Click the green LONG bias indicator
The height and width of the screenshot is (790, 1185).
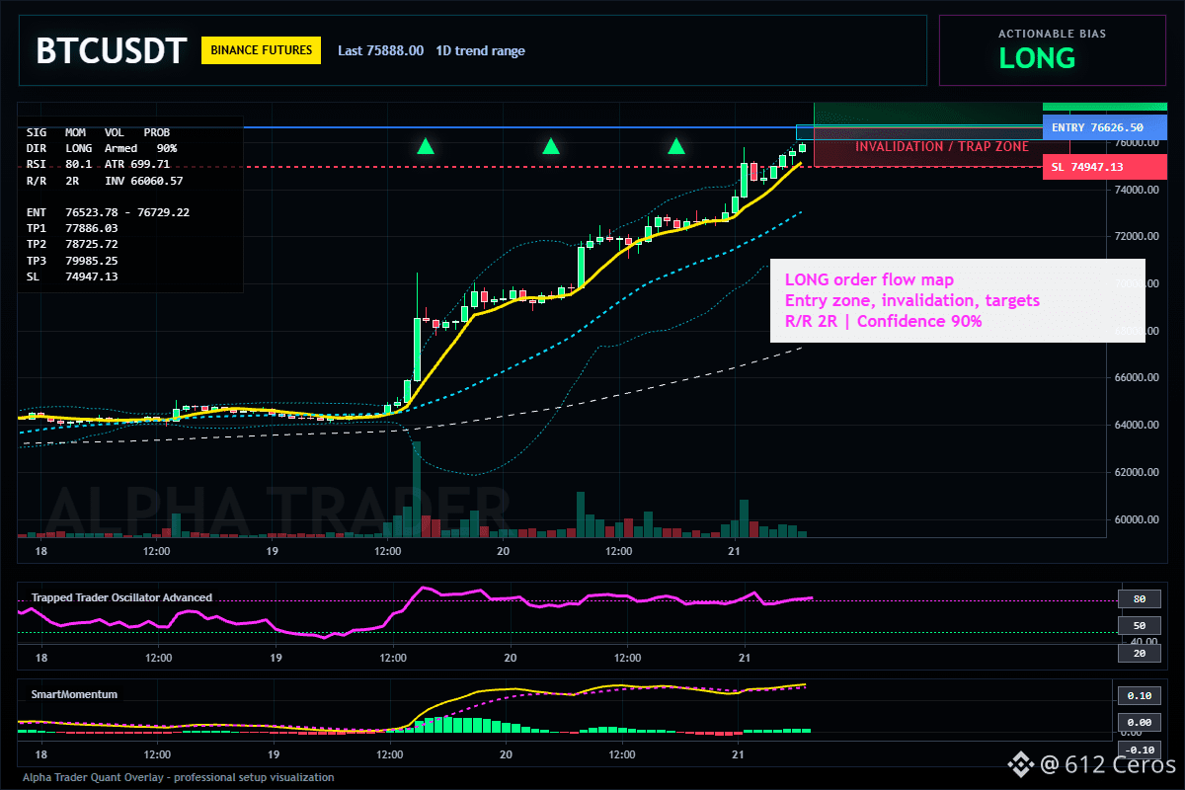(1037, 58)
